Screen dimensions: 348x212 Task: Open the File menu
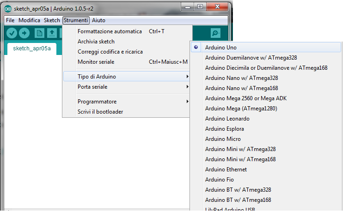10,20
